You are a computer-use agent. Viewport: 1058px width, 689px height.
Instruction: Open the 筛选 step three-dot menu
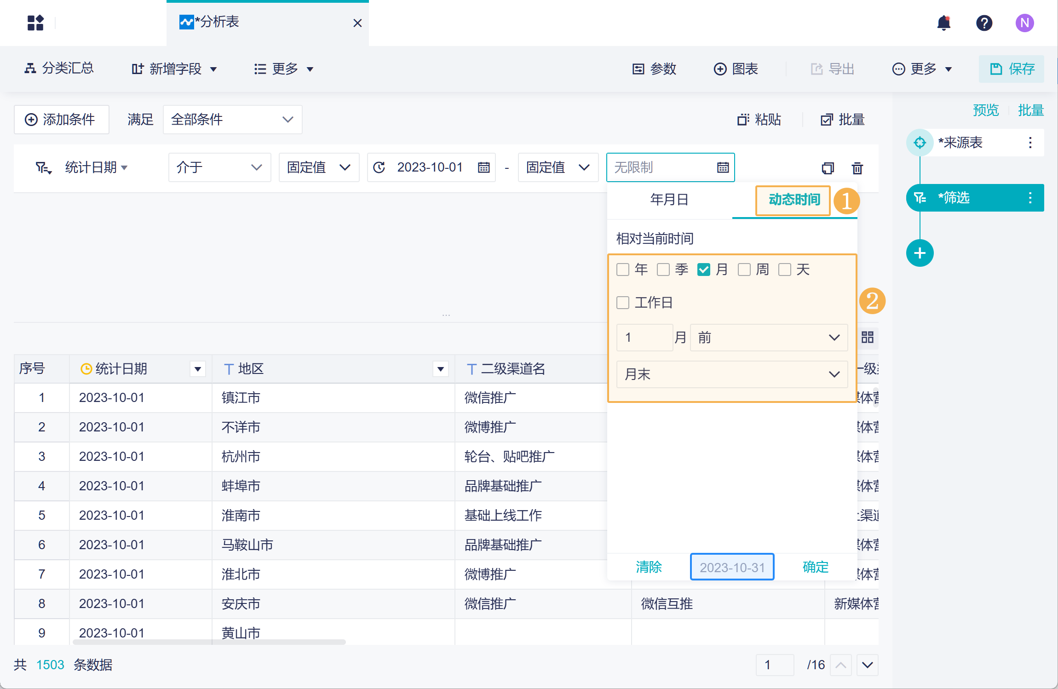[1030, 198]
